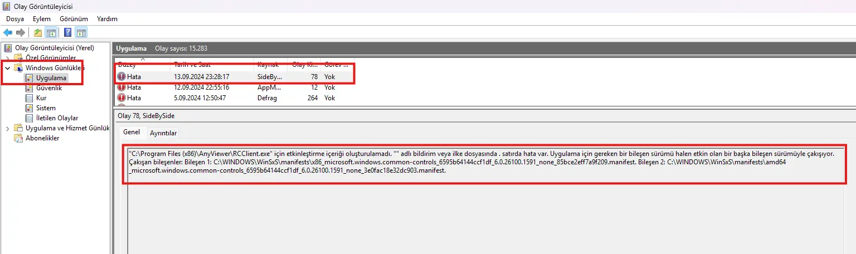Click the Güvenlik log icon
Viewport: 856px width, 254px height.
[x=30, y=88]
